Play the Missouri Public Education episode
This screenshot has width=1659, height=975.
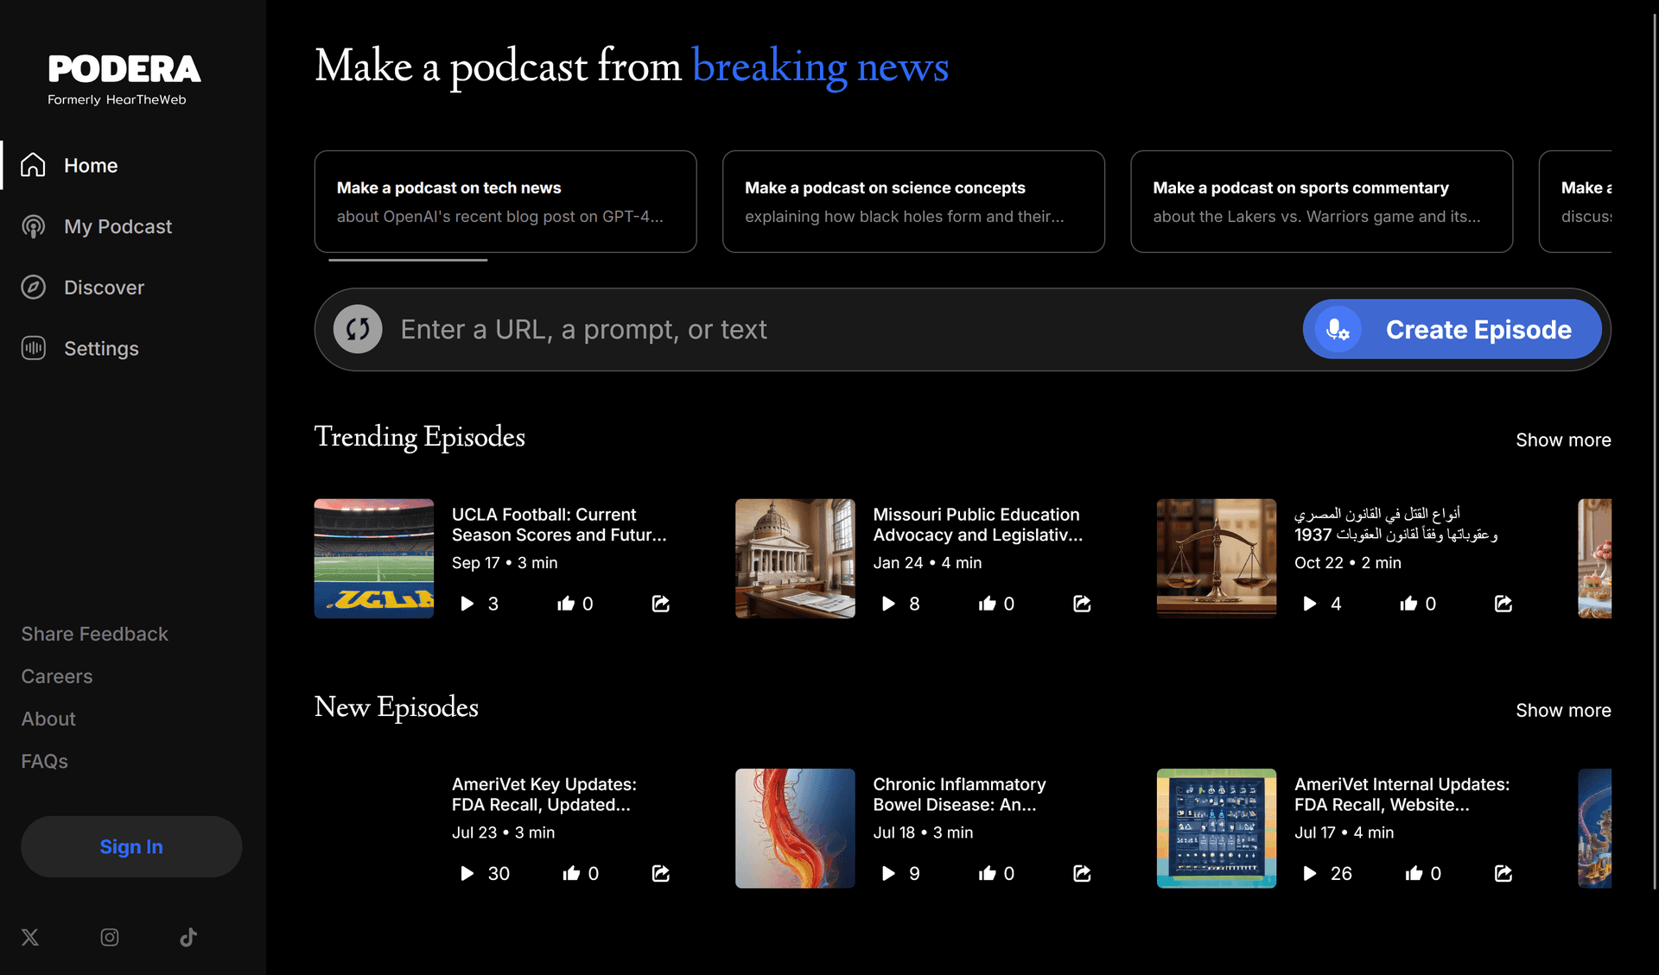click(888, 604)
